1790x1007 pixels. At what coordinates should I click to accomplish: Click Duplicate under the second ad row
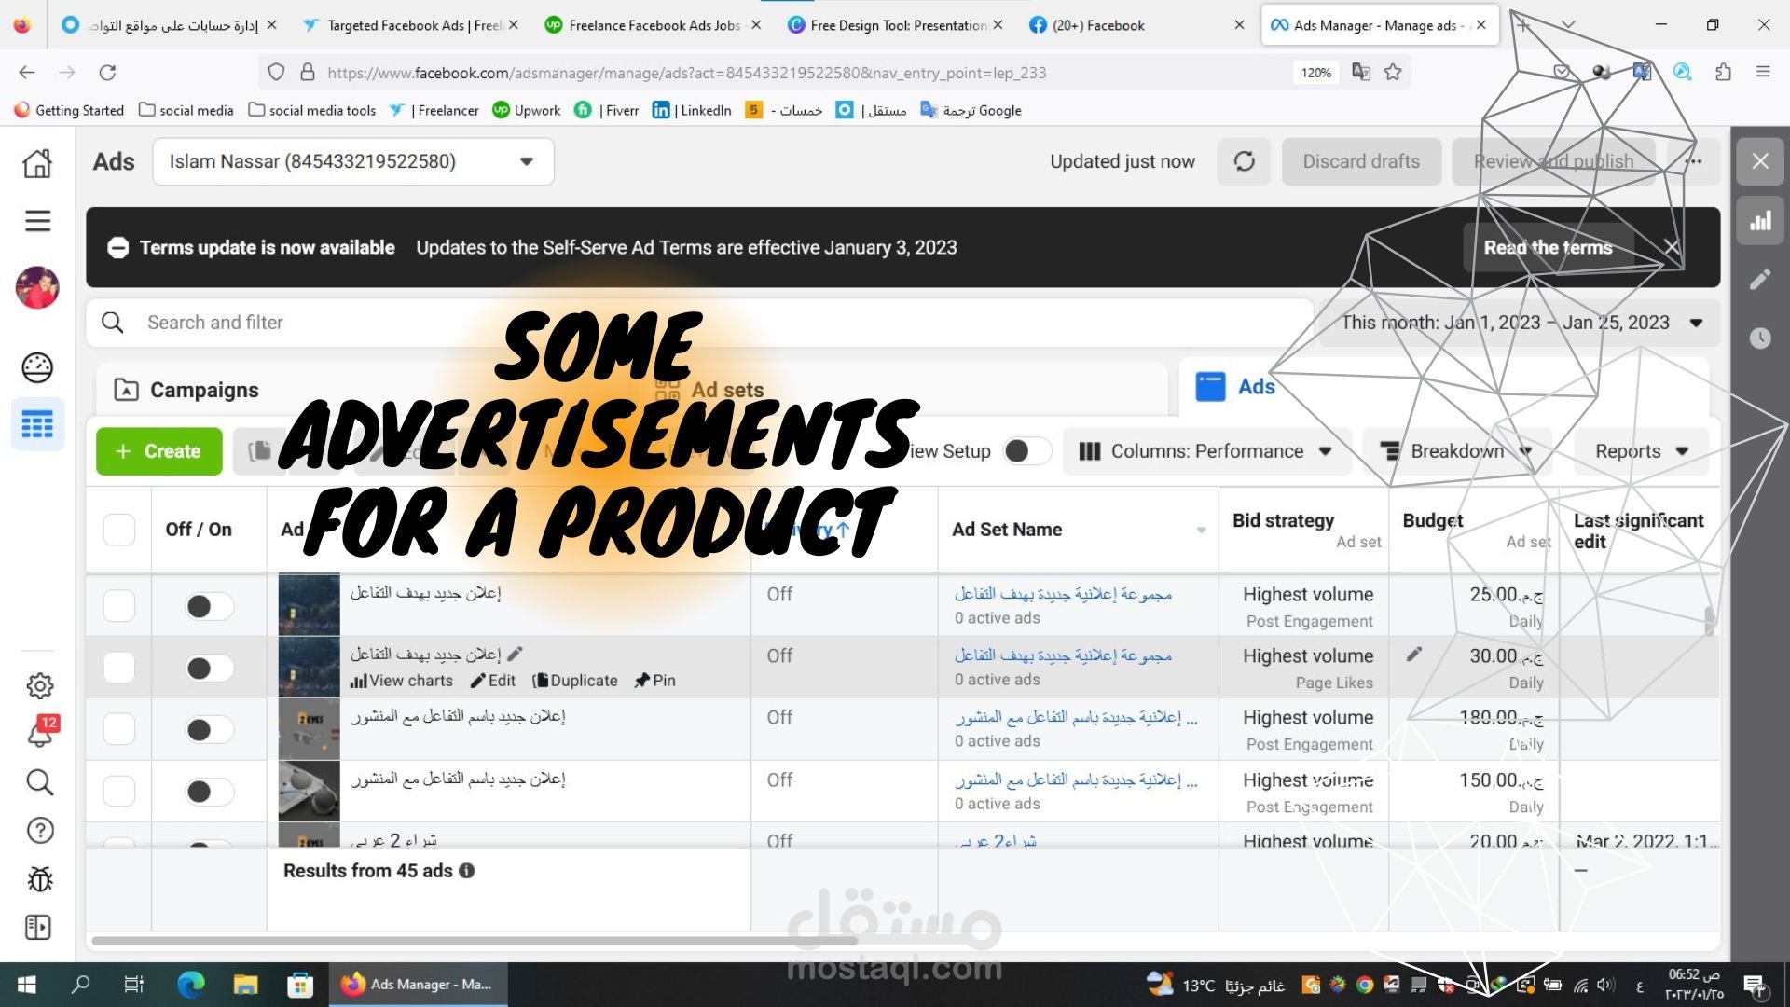(575, 681)
